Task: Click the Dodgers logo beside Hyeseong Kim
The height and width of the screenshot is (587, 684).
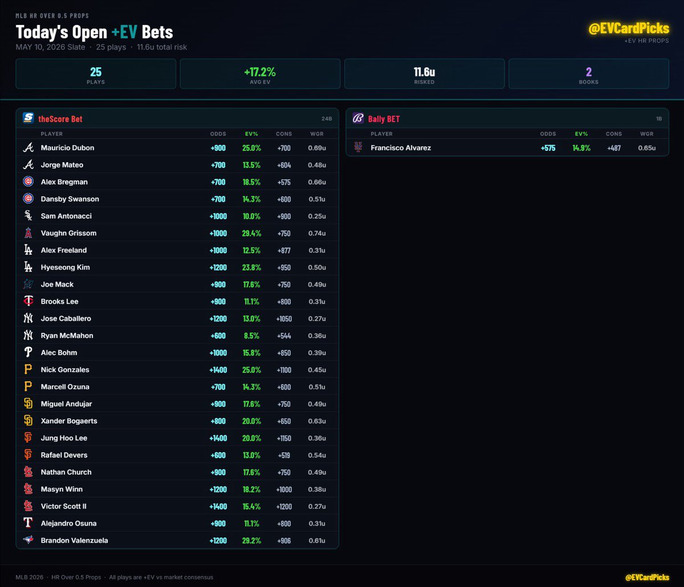Action: click(x=28, y=267)
